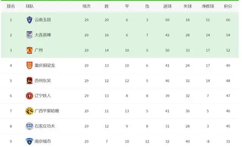This screenshot has height=147, width=242.
Task: Select the 进球 column header
Action: tap(167, 6)
